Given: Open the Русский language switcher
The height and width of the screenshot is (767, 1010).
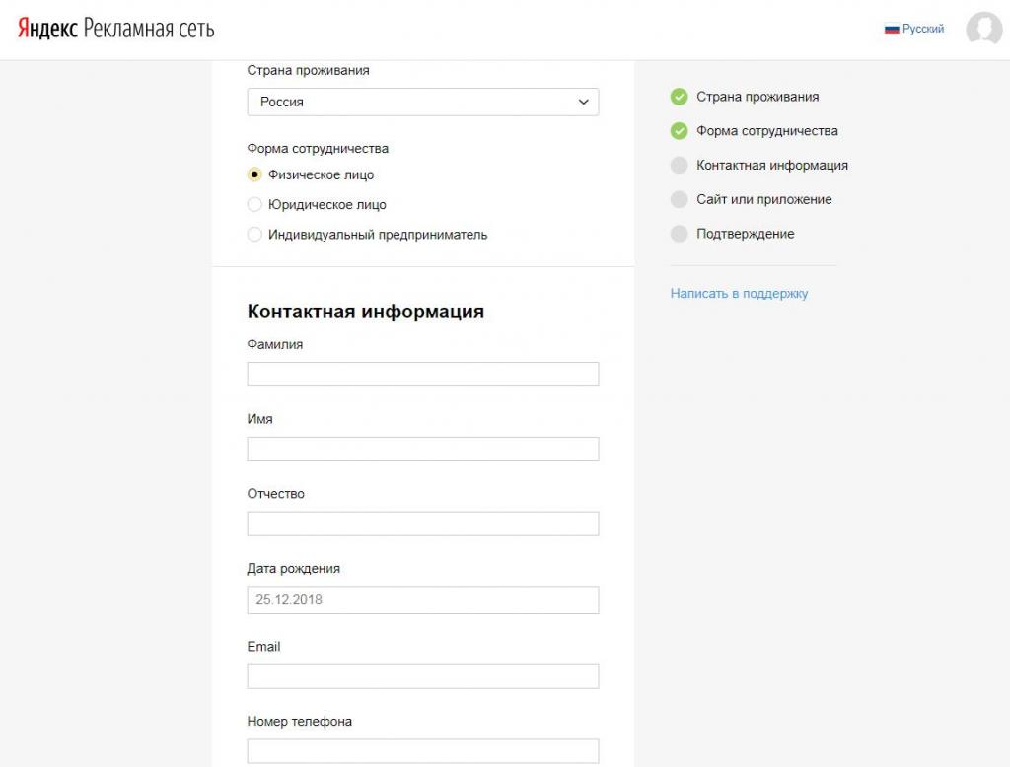Looking at the screenshot, I should tap(923, 30).
